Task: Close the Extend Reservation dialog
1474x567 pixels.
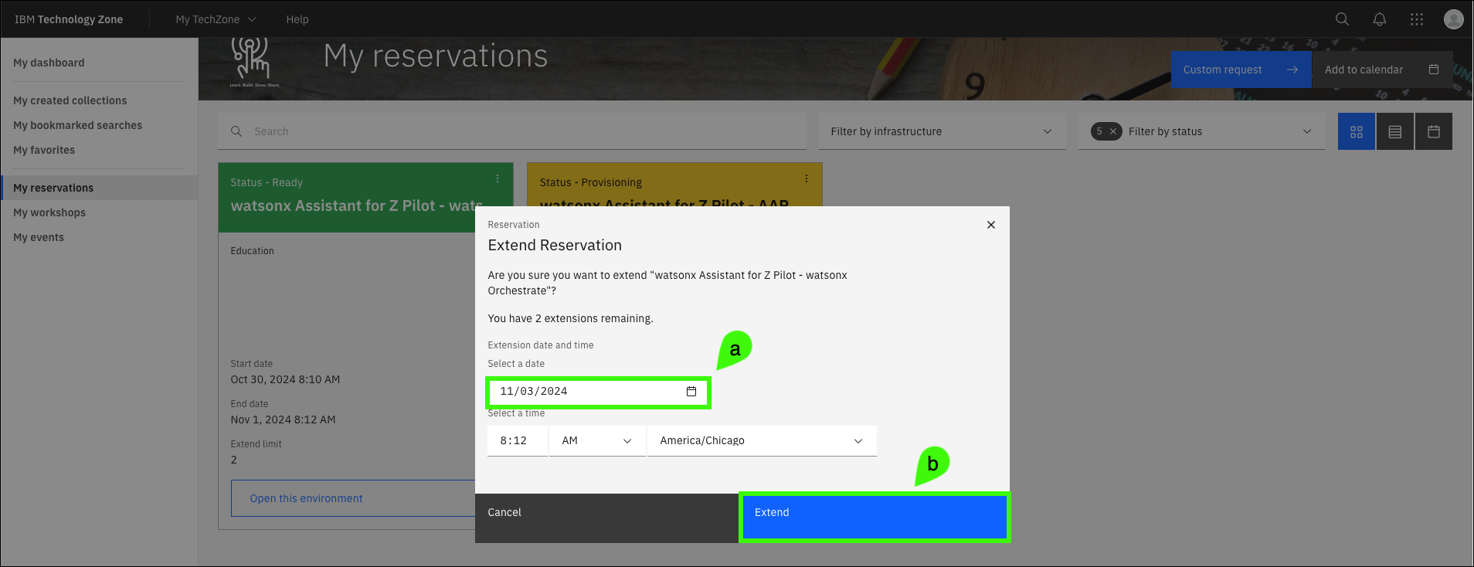Action: click(x=990, y=225)
